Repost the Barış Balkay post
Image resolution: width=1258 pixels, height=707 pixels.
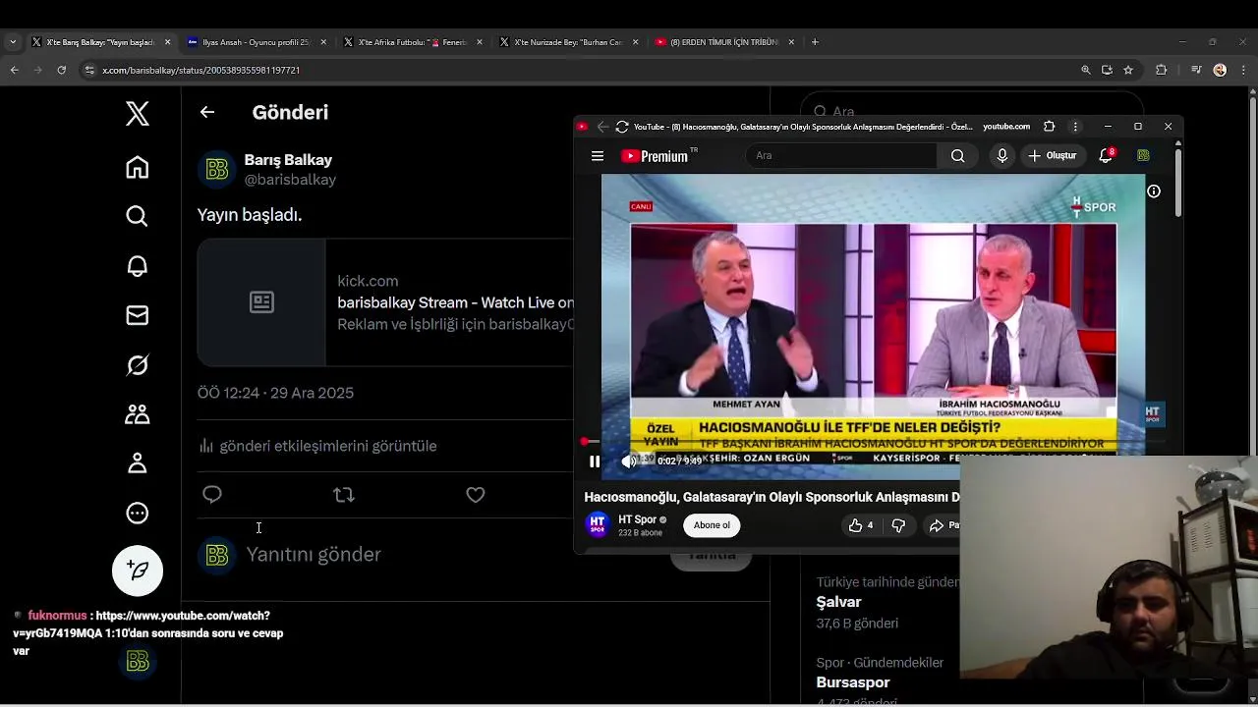pyautogui.click(x=344, y=495)
